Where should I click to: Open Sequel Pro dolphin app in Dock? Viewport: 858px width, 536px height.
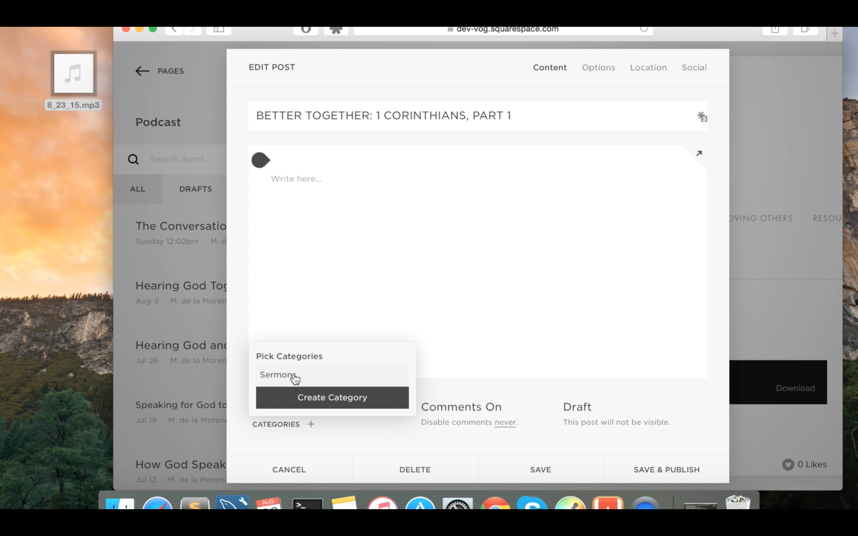point(232,502)
